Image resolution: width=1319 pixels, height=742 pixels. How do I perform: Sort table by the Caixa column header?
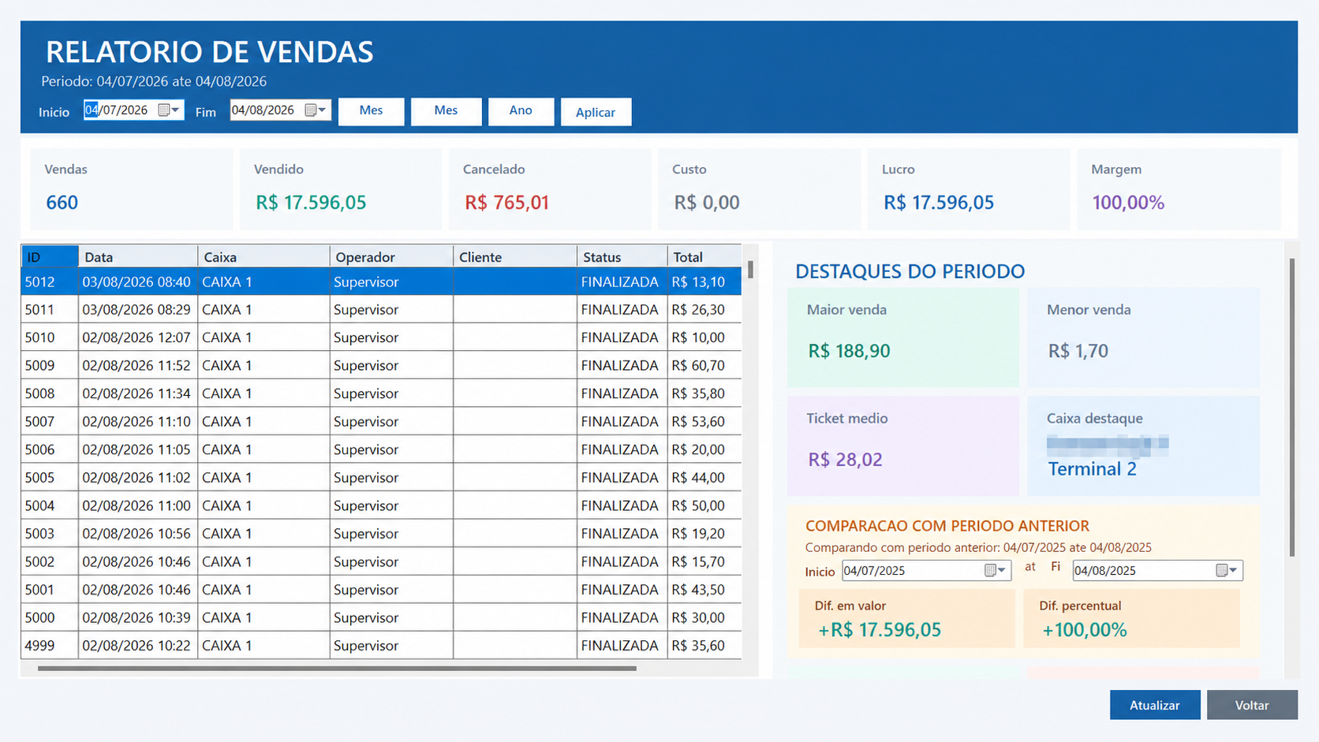click(x=263, y=257)
